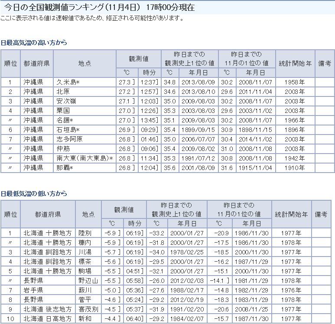Click the 北原 location link
The image size is (335, 324).
pyautogui.click(x=63, y=91)
